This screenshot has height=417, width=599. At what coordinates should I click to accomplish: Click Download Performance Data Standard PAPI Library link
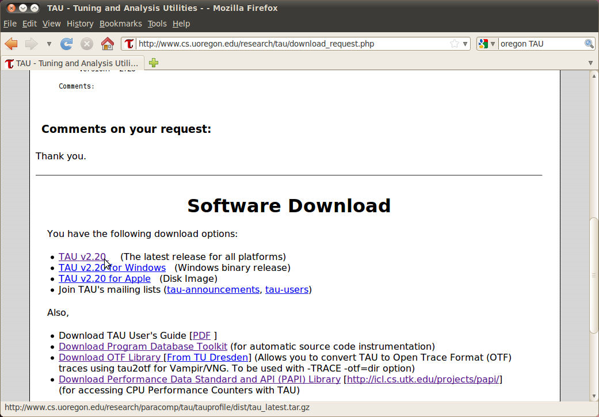[x=200, y=380]
